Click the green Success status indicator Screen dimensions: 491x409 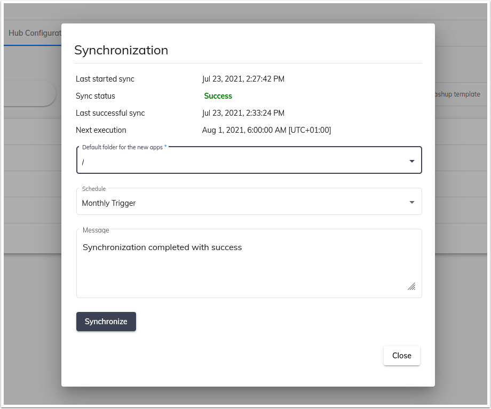pos(217,96)
